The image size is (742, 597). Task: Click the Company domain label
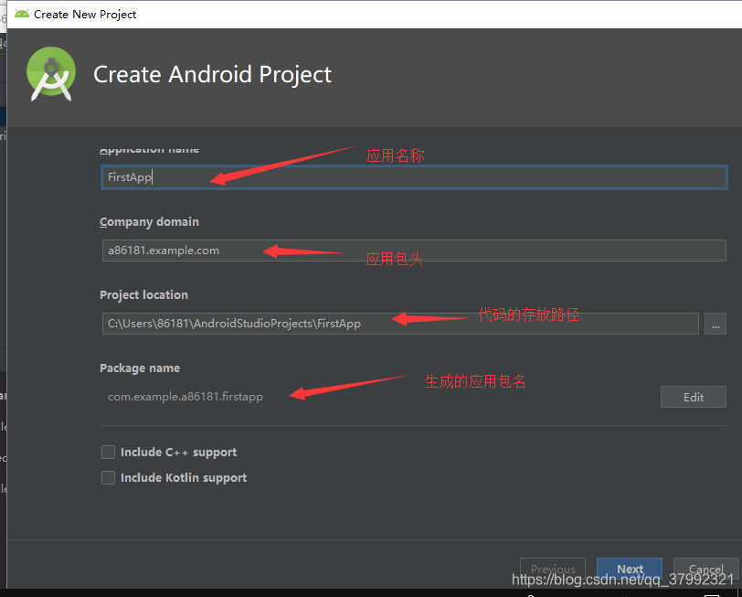(149, 222)
